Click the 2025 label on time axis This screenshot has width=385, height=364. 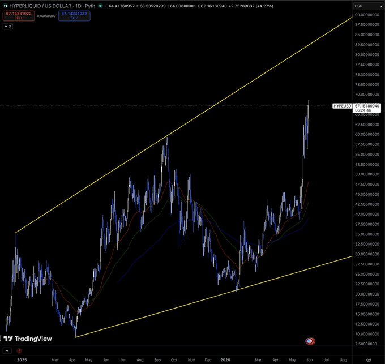tap(22, 360)
